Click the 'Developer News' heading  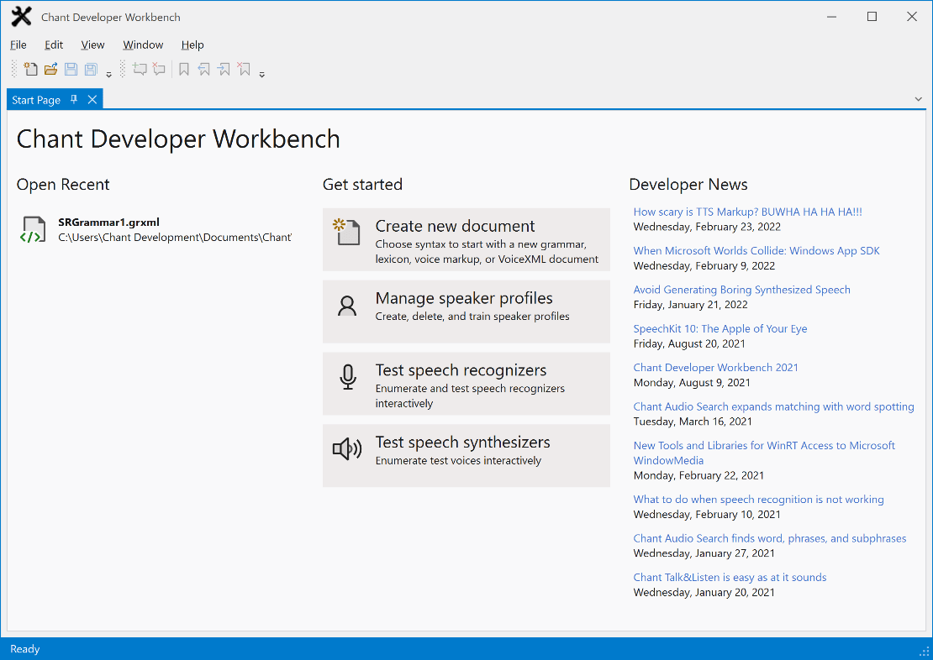pyautogui.click(x=688, y=185)
